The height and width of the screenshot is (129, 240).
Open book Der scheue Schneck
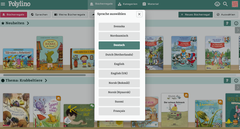click(x=174, y=110)
